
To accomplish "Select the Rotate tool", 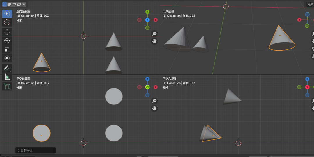I will (x=7, y=41).
